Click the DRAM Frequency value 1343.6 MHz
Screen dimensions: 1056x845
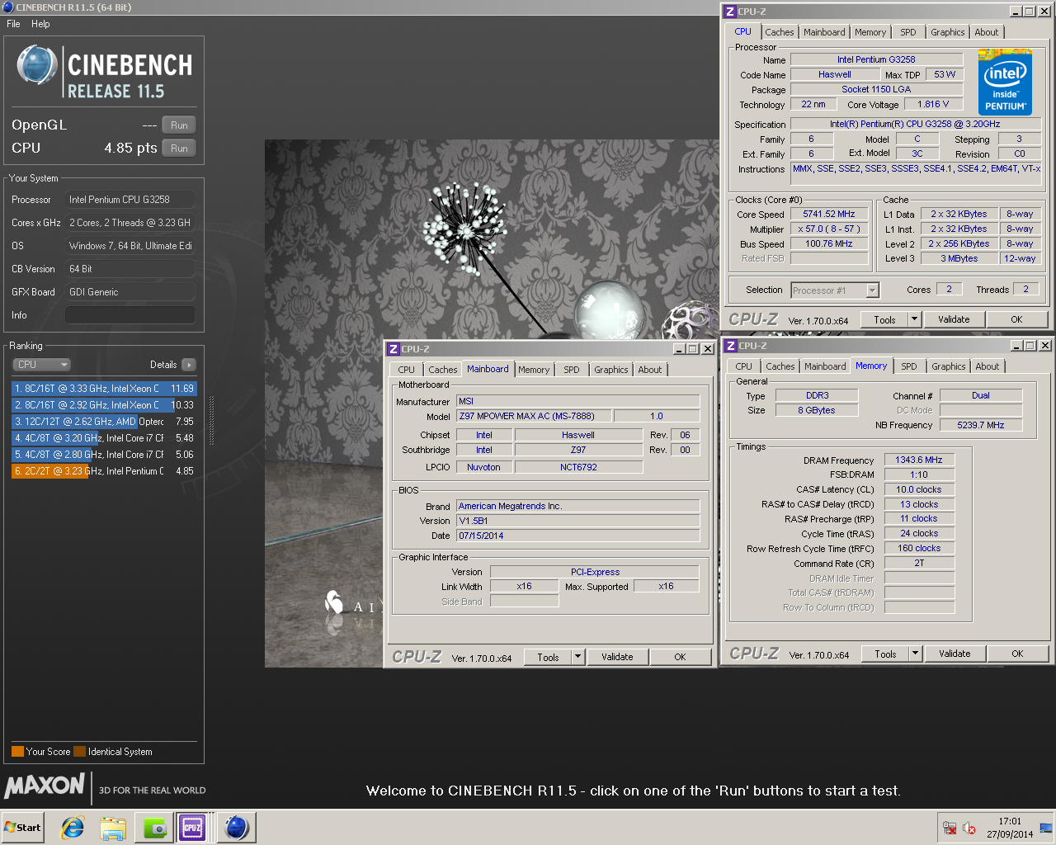[919, 460]
